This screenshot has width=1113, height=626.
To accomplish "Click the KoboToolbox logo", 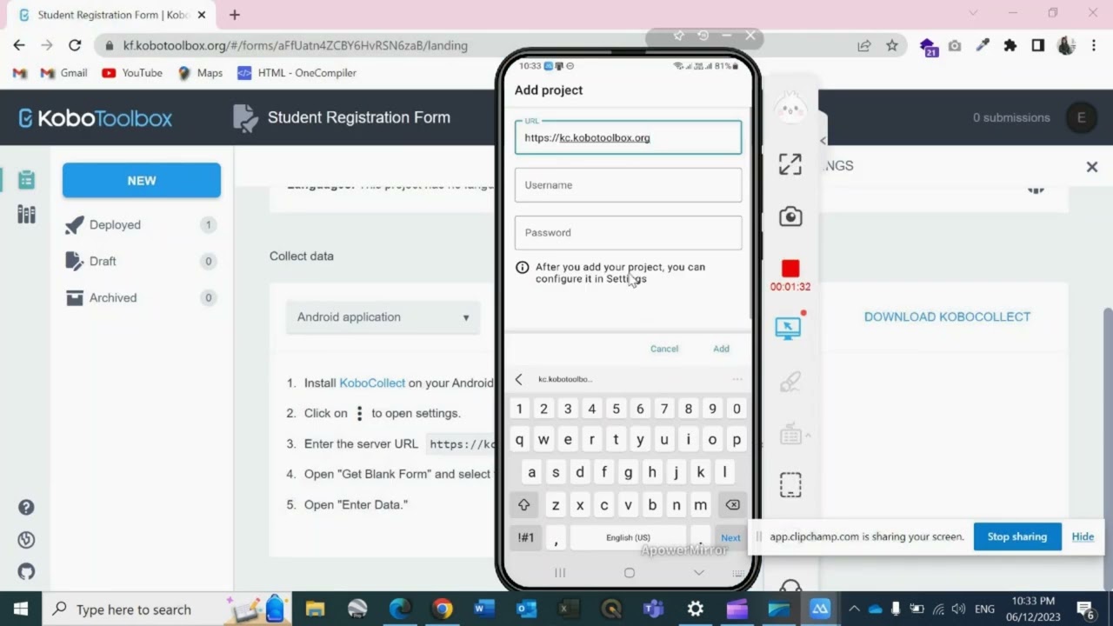I will tap(96, 118).
